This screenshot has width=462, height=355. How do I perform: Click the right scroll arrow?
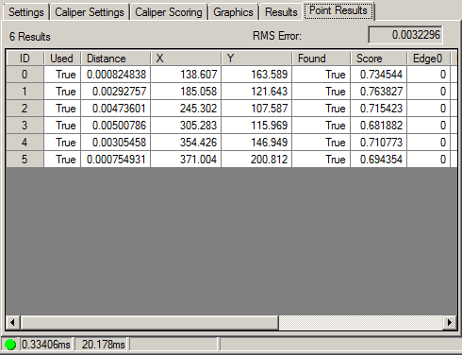450,322
